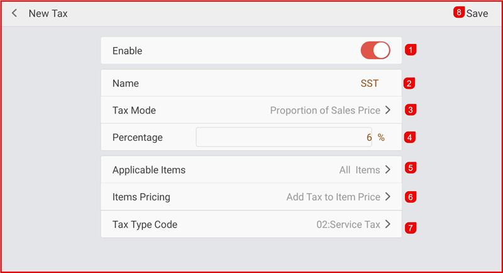The image size is (503, 273).
Task: Go back using the left arrow
Action: click(x=14, y=13)
